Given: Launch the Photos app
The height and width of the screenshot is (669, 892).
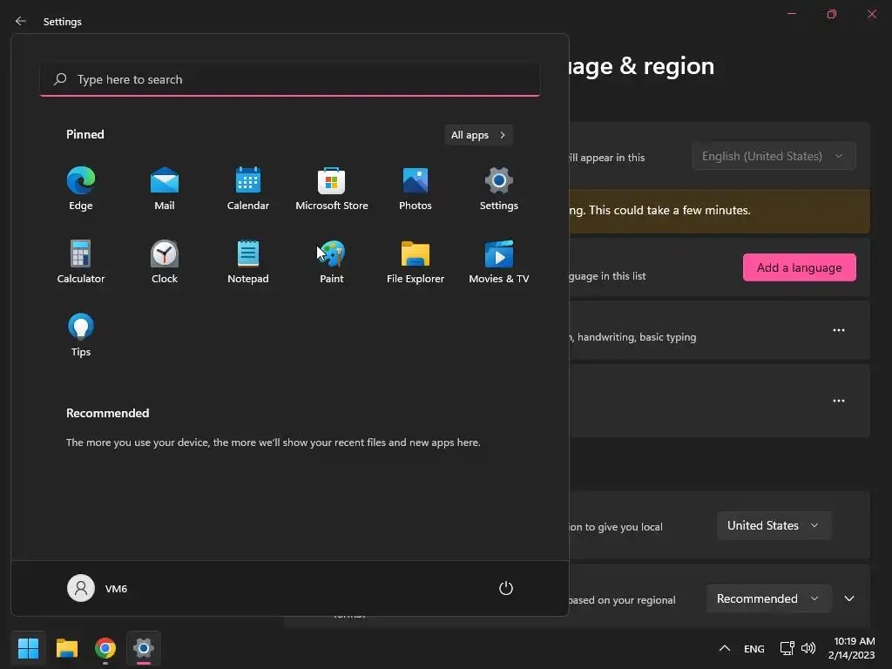Looking at the screenshot, I should point(416,189).
